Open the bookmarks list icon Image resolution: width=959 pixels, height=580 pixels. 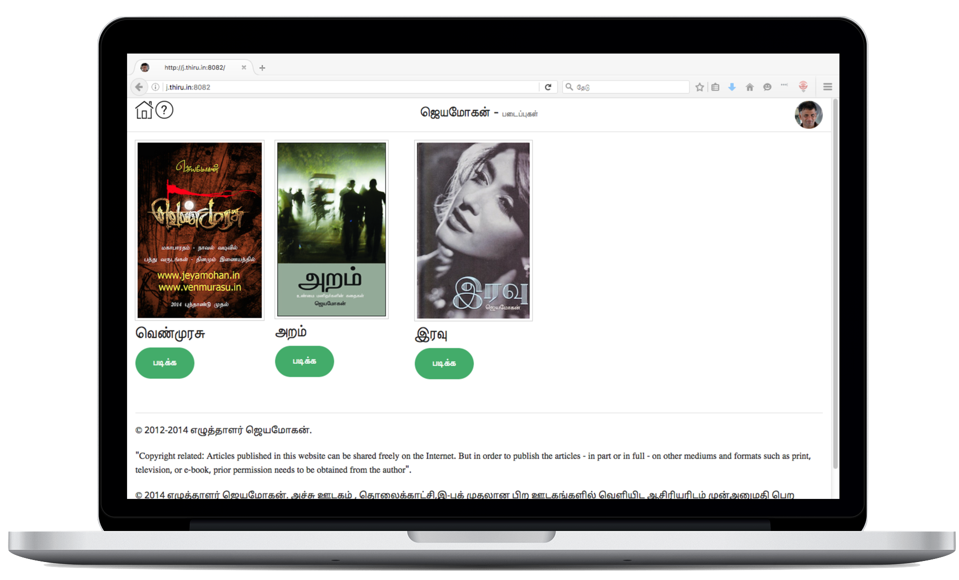point(715,87)
